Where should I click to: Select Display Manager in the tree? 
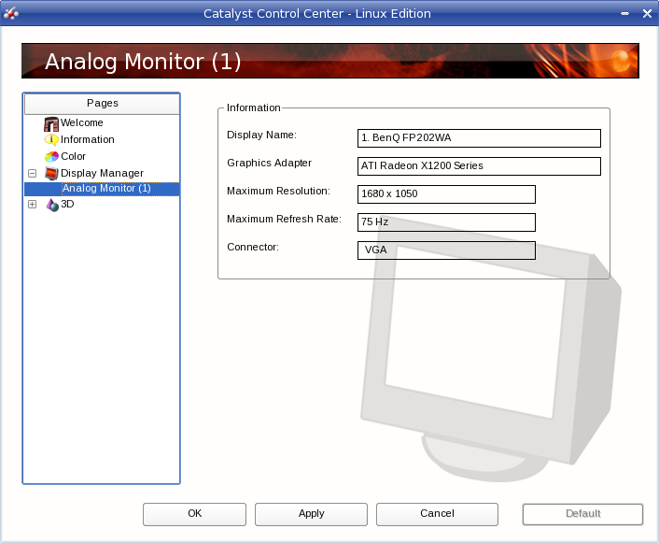tap(102, 173)
